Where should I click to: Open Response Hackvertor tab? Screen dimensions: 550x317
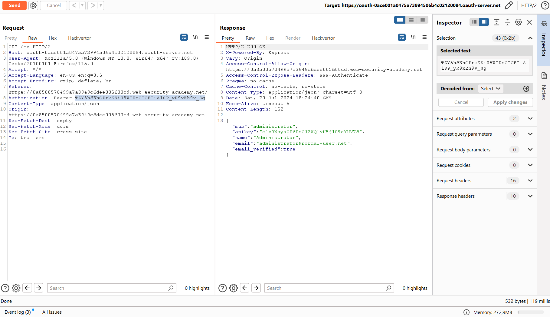pyautogui.click(x=323, y=38)
